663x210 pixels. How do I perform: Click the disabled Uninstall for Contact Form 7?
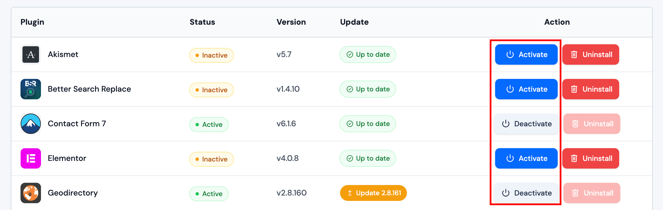(x=592, y=124)
